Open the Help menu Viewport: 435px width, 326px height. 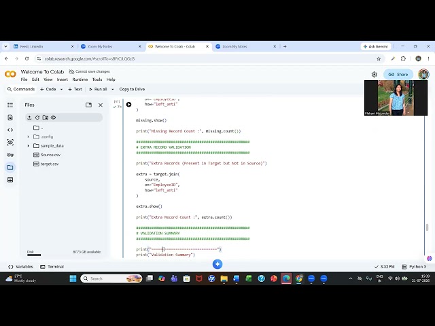pos(111,79)
